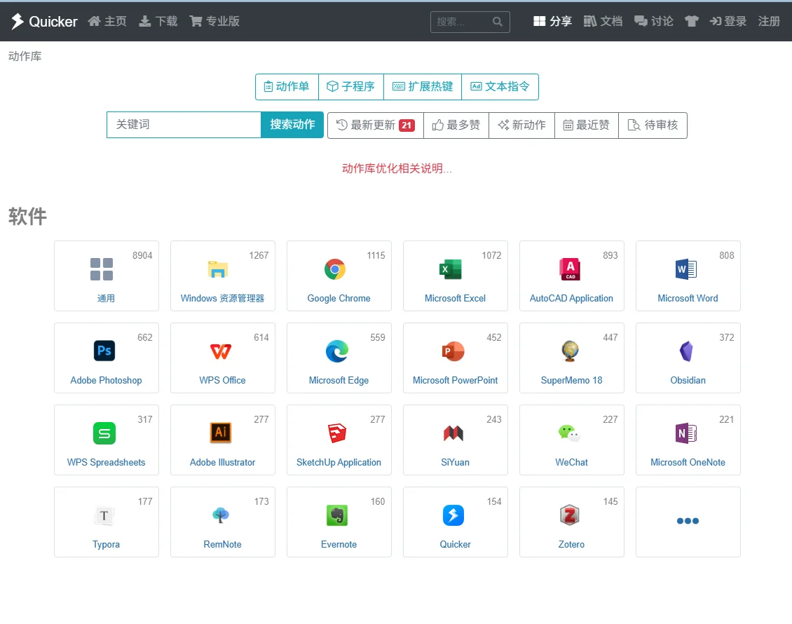
Task: Open the Obsidian crystal icon
Action: click(686, 351)
